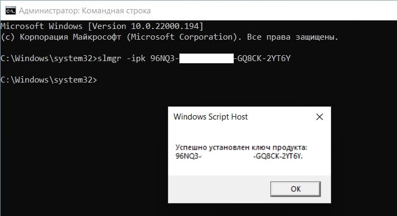Click the white redacted block in command

click(x=206, y=58)
